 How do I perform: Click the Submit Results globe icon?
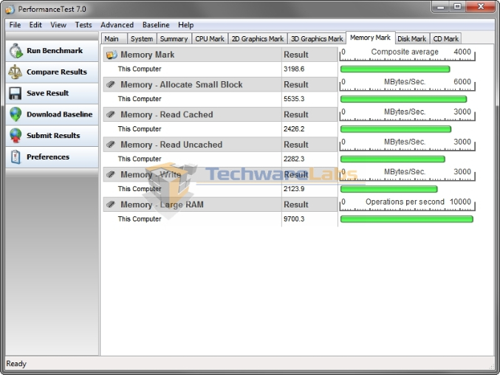pos(16,136)
